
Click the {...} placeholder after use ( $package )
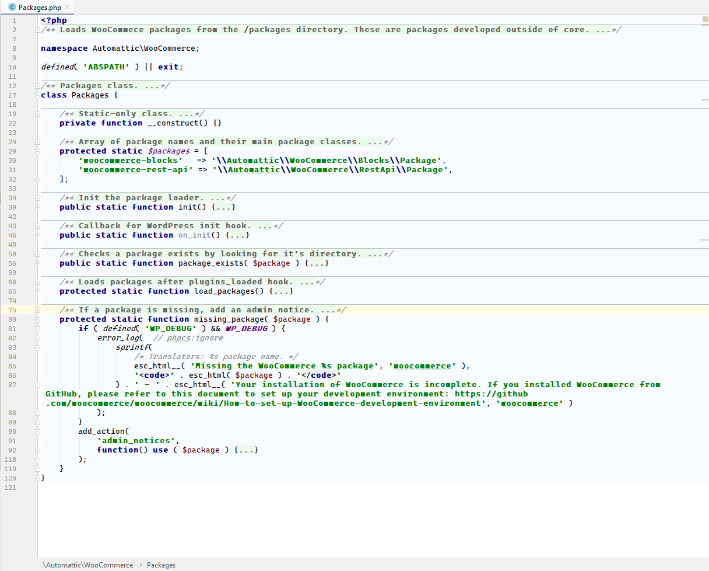coord(247,450)
